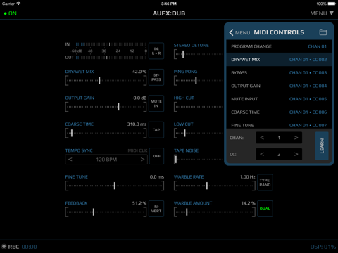Click the IN level meter
Viewport: 338px width, 253px height.
pos(111,44)
